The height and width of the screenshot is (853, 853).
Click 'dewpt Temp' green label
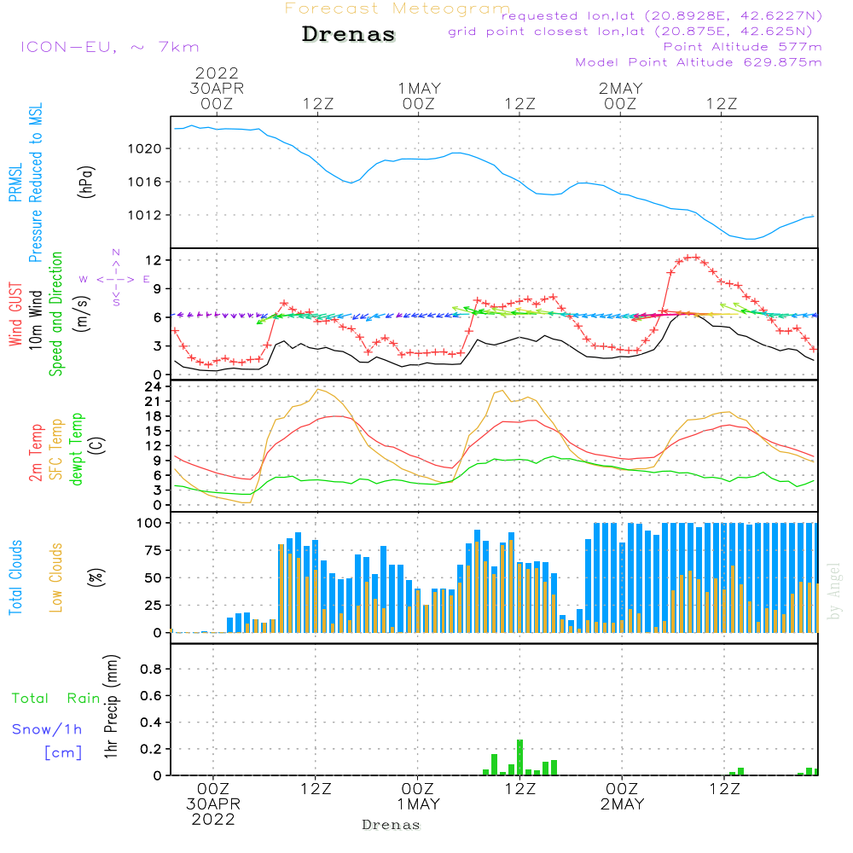[x=76, y=449]
